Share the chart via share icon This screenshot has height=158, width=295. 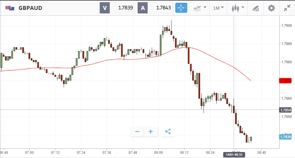pyautogui.click(x=168, y=132)
